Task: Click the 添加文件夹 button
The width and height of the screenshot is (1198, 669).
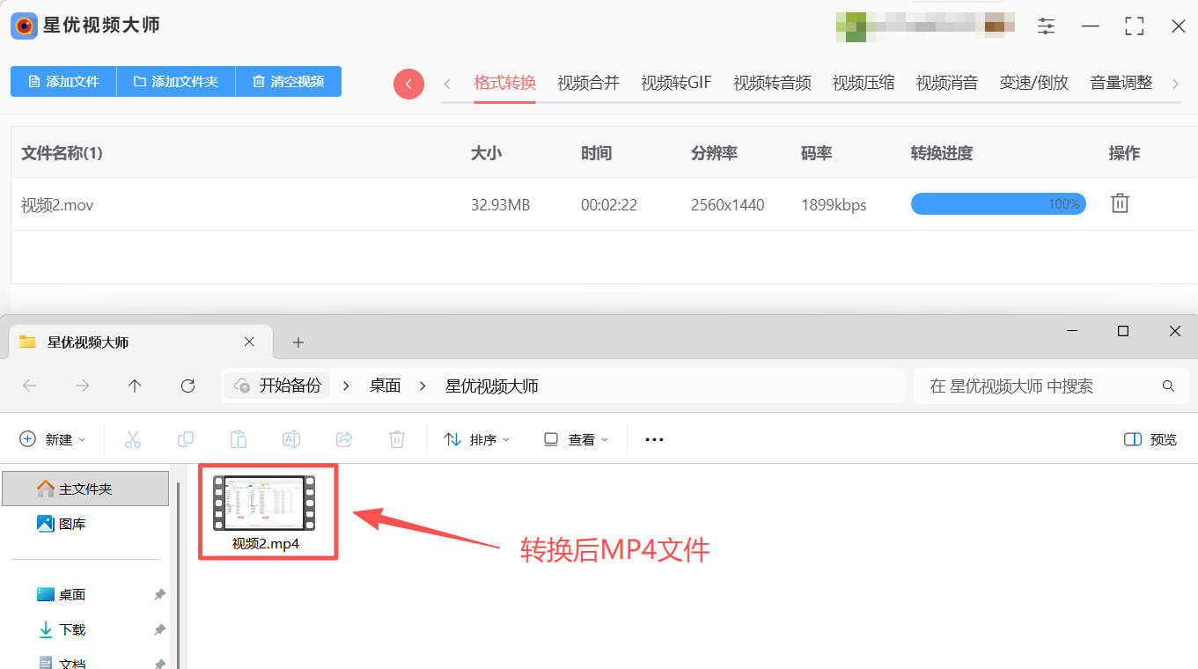Action: [176, 82]
